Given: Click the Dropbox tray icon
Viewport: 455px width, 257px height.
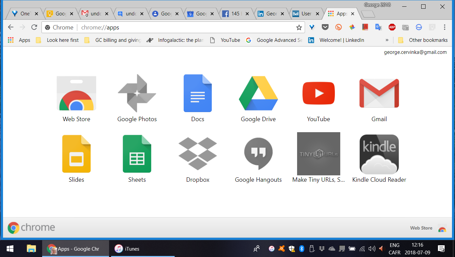Looking at the screenshot, I should point(322,249).
